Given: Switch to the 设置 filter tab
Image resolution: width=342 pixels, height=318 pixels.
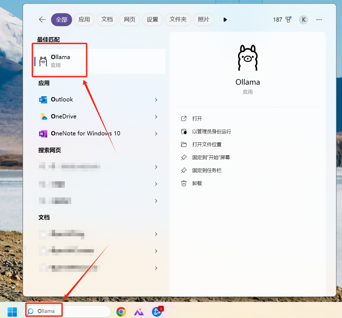Looking at the screenshot, I should [152, 20].
